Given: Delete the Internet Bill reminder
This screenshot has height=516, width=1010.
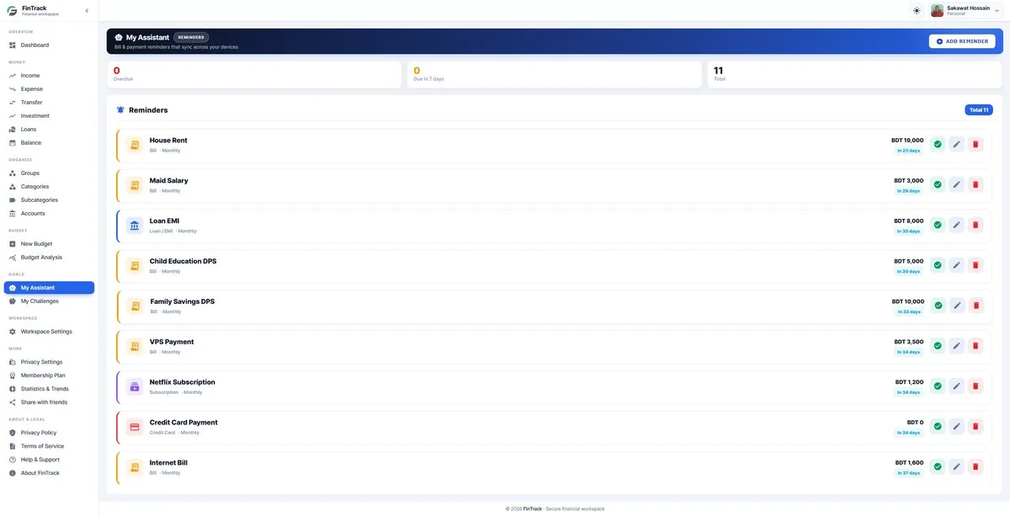Looking at the screenshot, I should (975, 467).
